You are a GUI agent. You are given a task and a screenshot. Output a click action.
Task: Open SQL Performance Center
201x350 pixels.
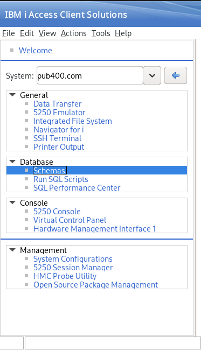tap(77, 188)
